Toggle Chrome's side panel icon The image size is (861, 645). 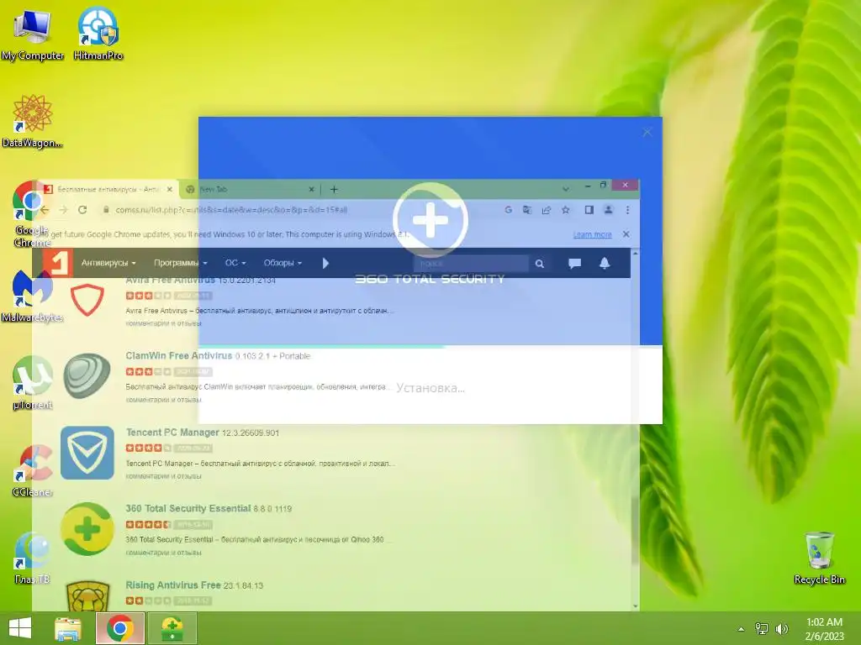(589, 209)
